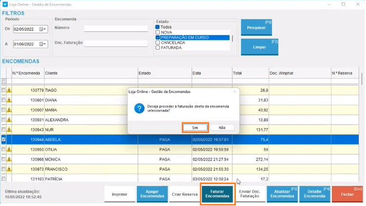This screenshot has height=206, width=366.
Task: Uncheck the PREPARAÇÃO EM CURSO state filter
Action: click(x=158, y=37)
